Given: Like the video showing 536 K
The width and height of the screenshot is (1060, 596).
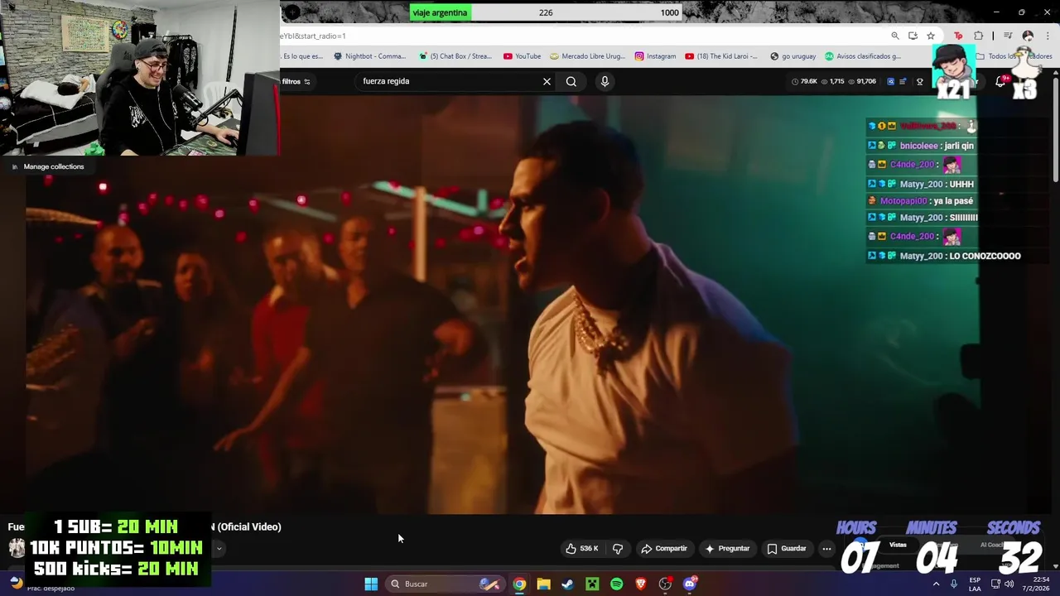Looking at the screenshot, I should 582,548.
